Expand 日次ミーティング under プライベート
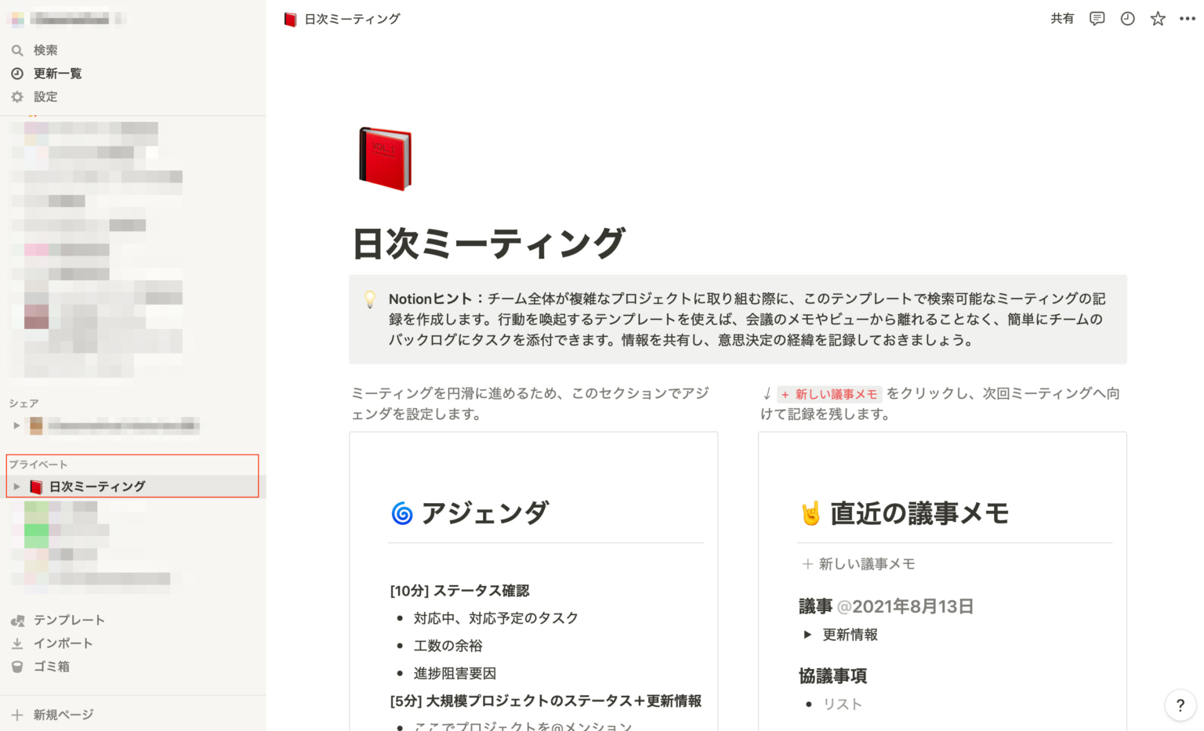The image size is (1204, 731). 16,486
